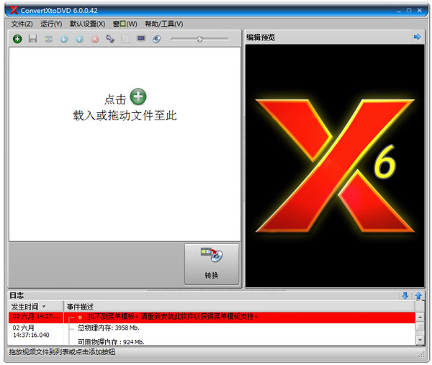Click the toolbar zoom slider handle

pos(199,39)
